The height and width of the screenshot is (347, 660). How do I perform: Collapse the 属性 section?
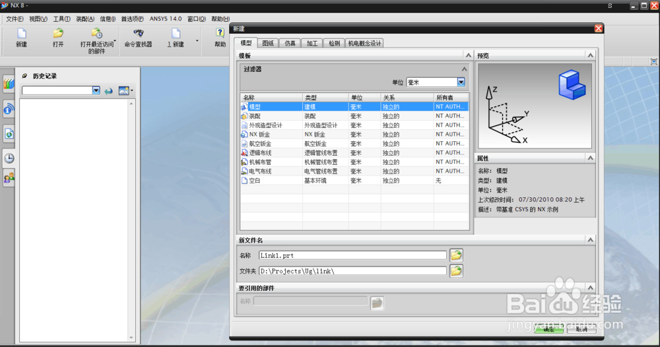pos(590,158)
